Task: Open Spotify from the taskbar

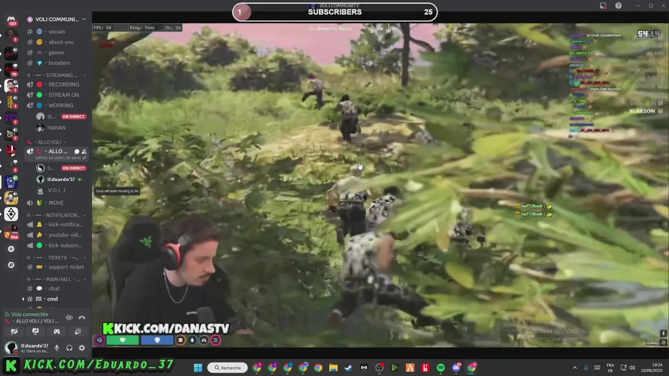Action: [x=441, y=368]
